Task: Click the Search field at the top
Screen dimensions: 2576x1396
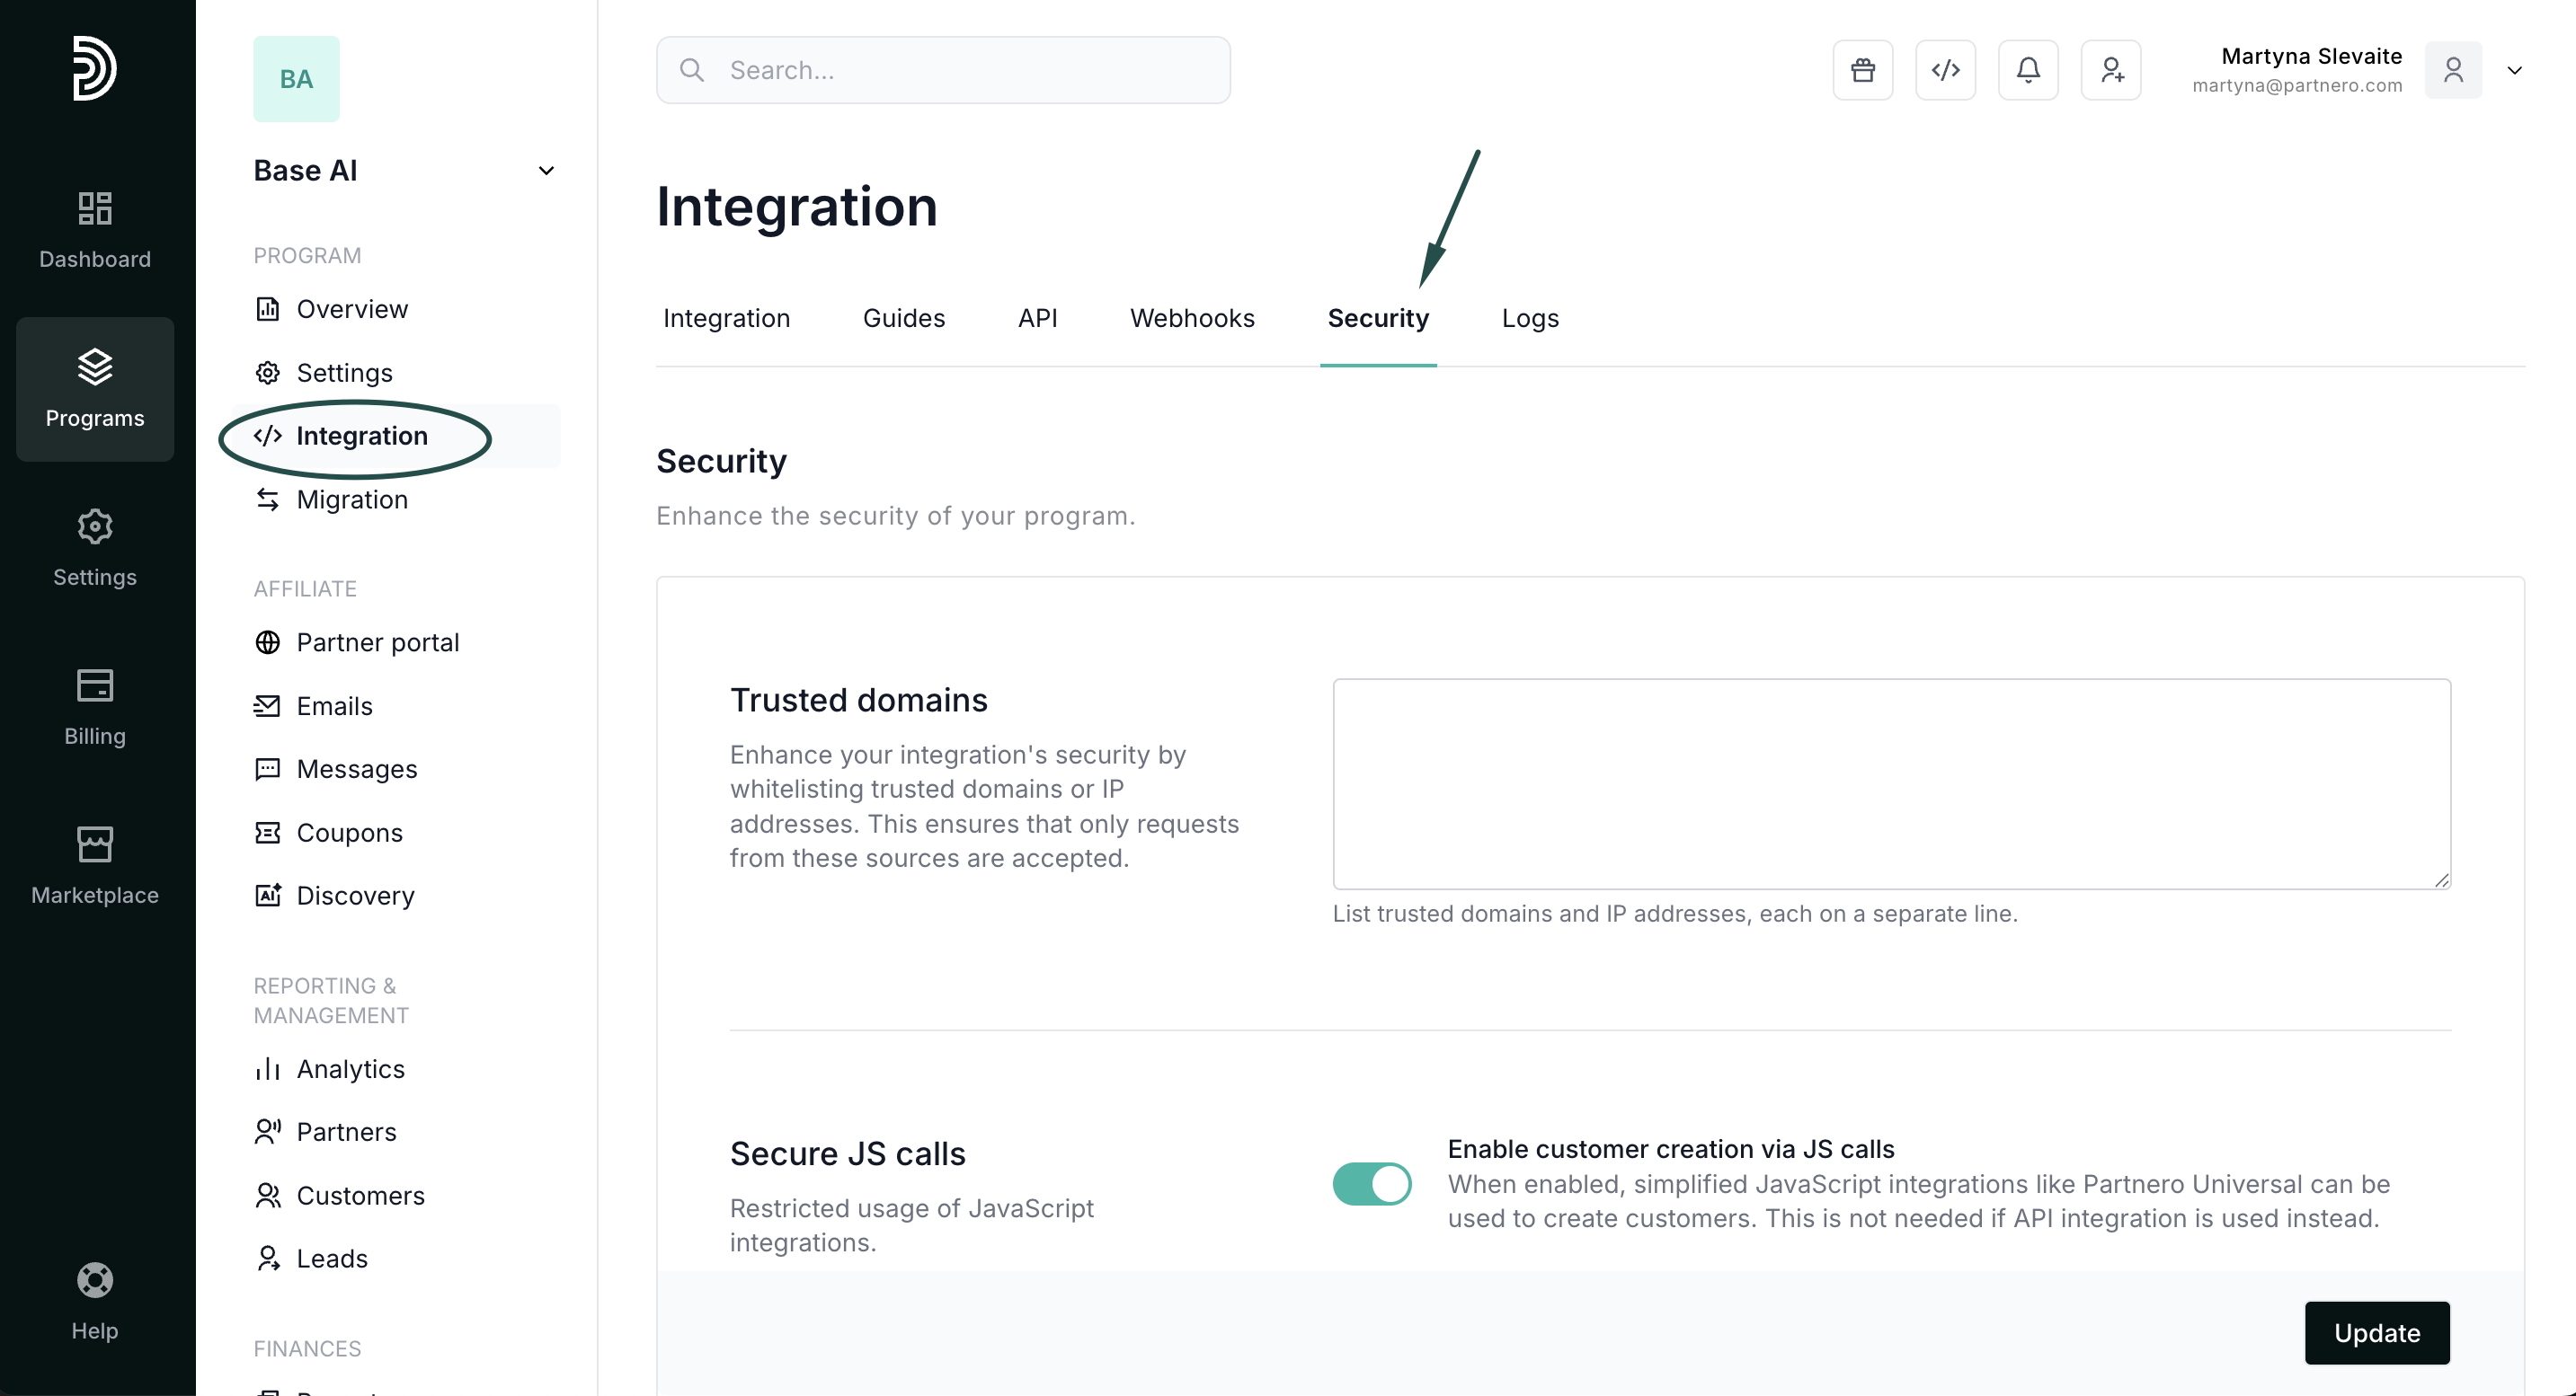Action: pyautogui.click(x=943, y=70)
